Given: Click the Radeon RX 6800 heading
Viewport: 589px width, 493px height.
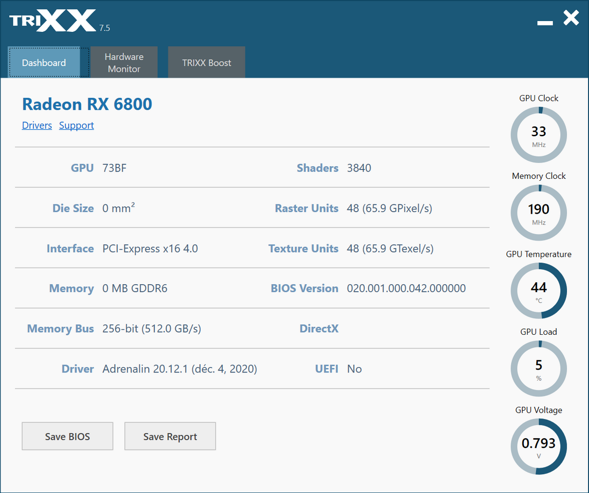Looking at the screenshot, I should (87, 104).
